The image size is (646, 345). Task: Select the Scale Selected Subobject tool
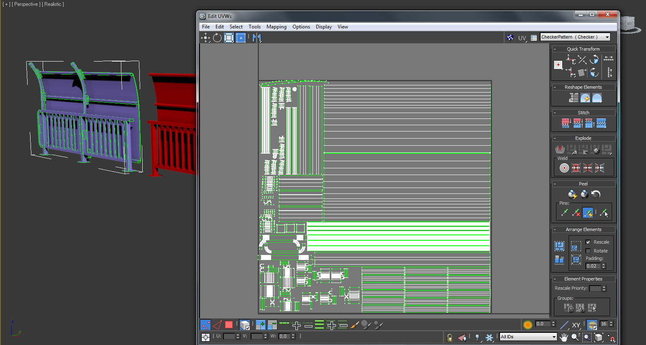229,38
